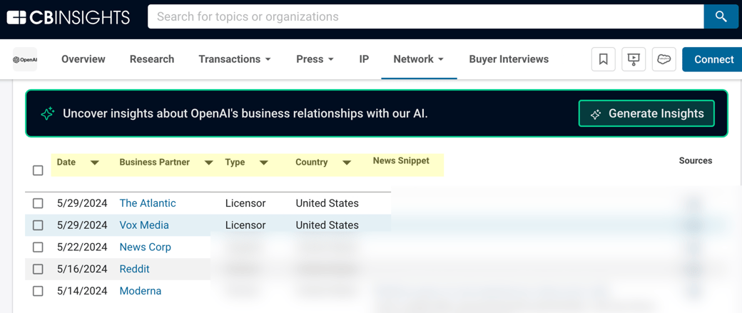Viewport: 742px width, 313px height.
Task: Click the presentation board icon
Action: pyautogui.click(x=633, y=60)
